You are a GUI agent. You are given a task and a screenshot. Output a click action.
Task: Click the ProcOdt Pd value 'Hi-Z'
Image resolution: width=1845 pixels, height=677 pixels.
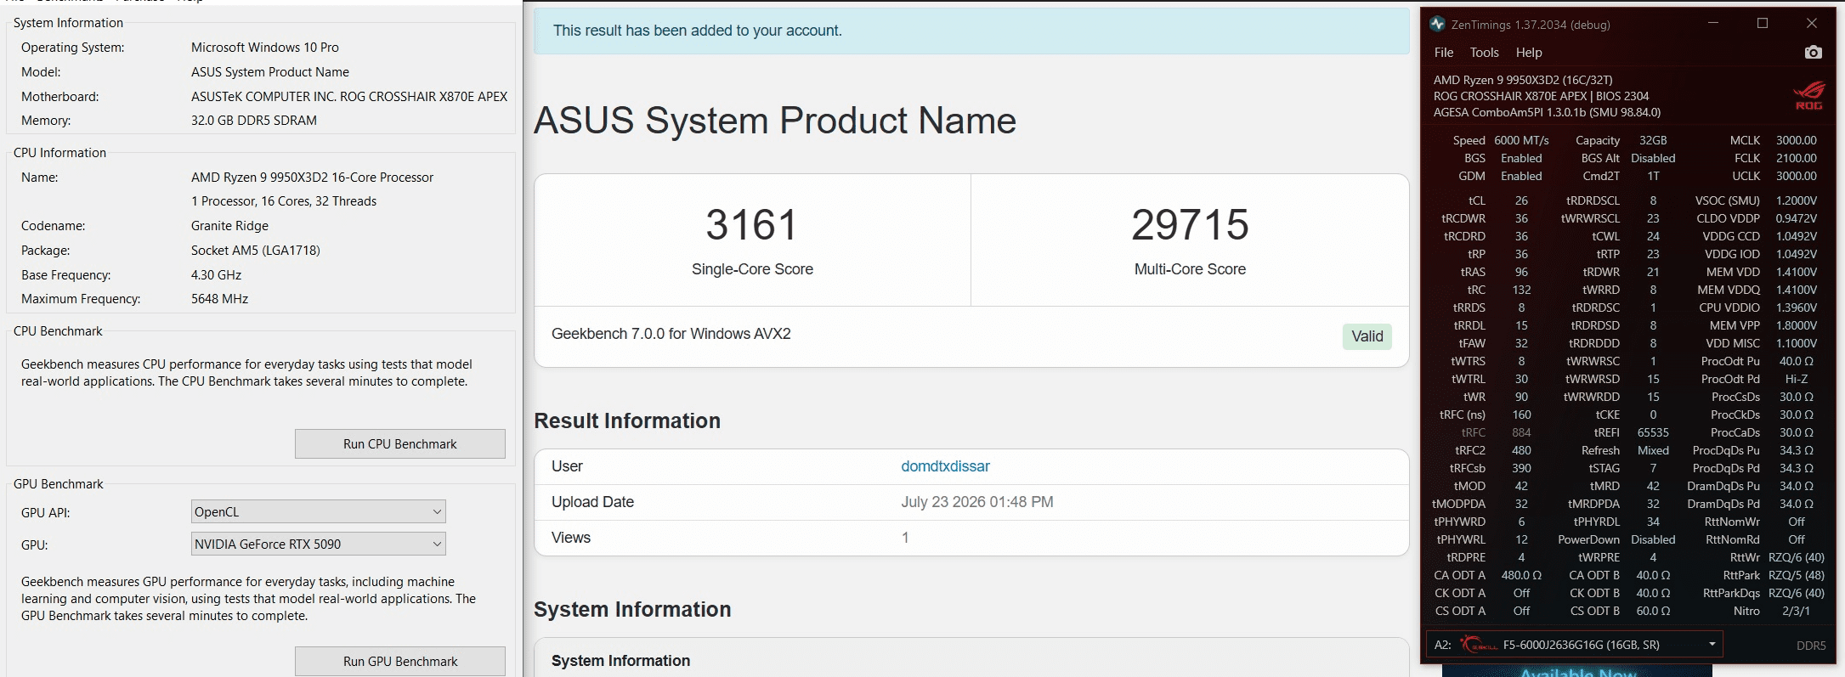click(x=1797, y=379)
